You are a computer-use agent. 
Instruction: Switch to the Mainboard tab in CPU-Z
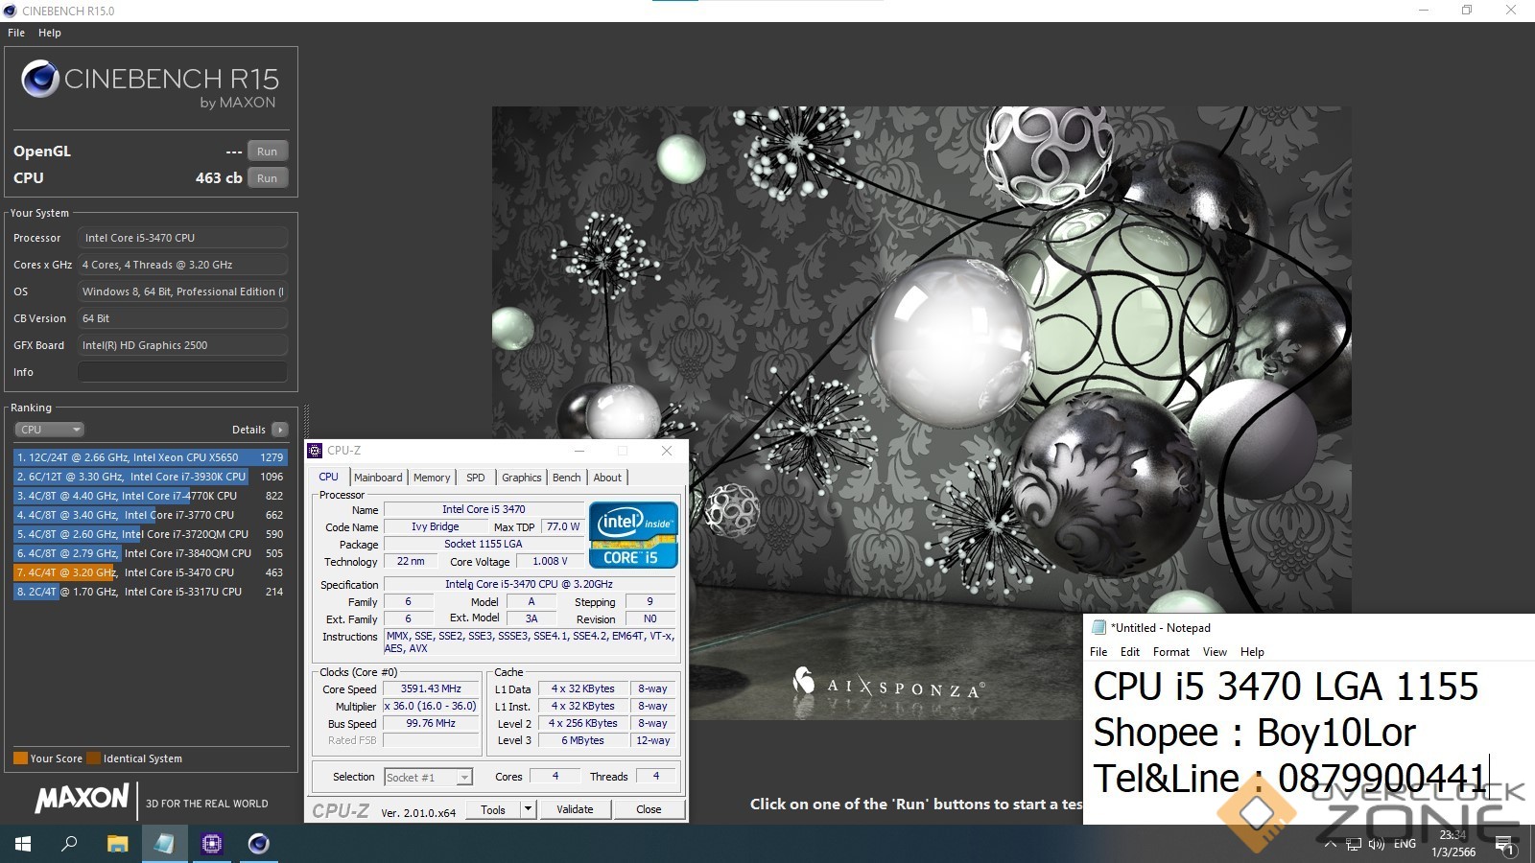pyautogui.click(x=378, y=478)
